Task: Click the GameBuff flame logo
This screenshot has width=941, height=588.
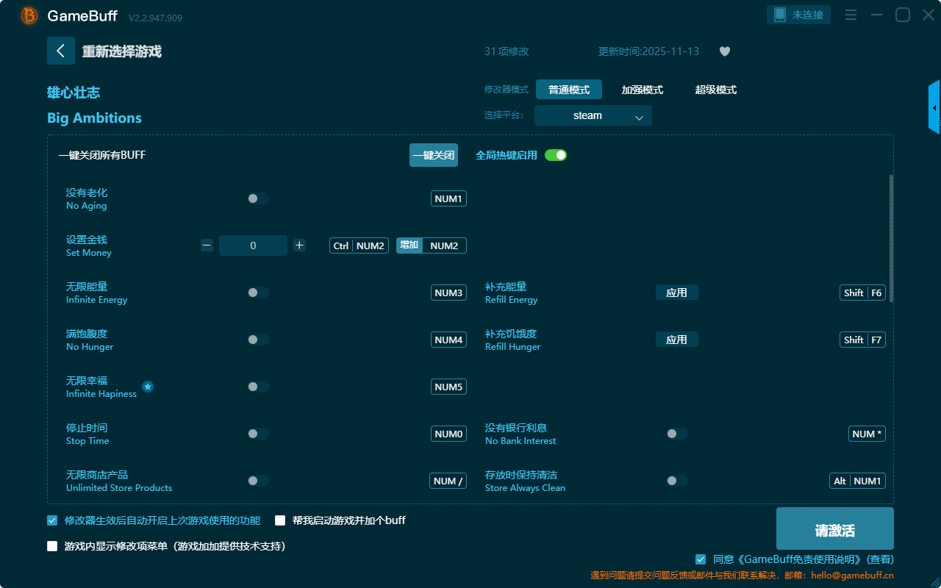Action: click(29, 15)
